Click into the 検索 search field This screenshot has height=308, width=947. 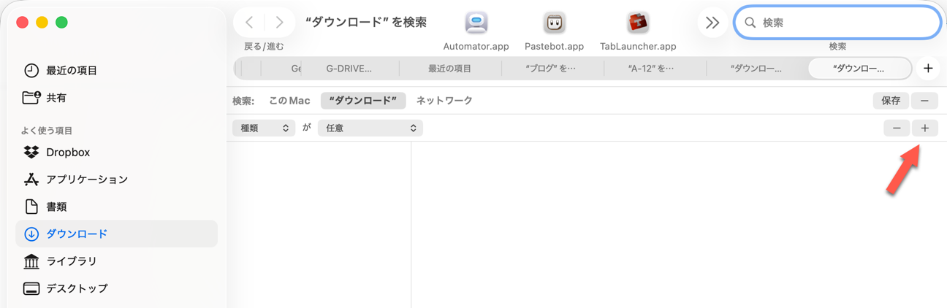tap(837, 23)
